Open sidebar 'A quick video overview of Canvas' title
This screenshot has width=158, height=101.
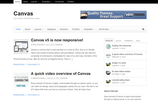tap(127, 54)
